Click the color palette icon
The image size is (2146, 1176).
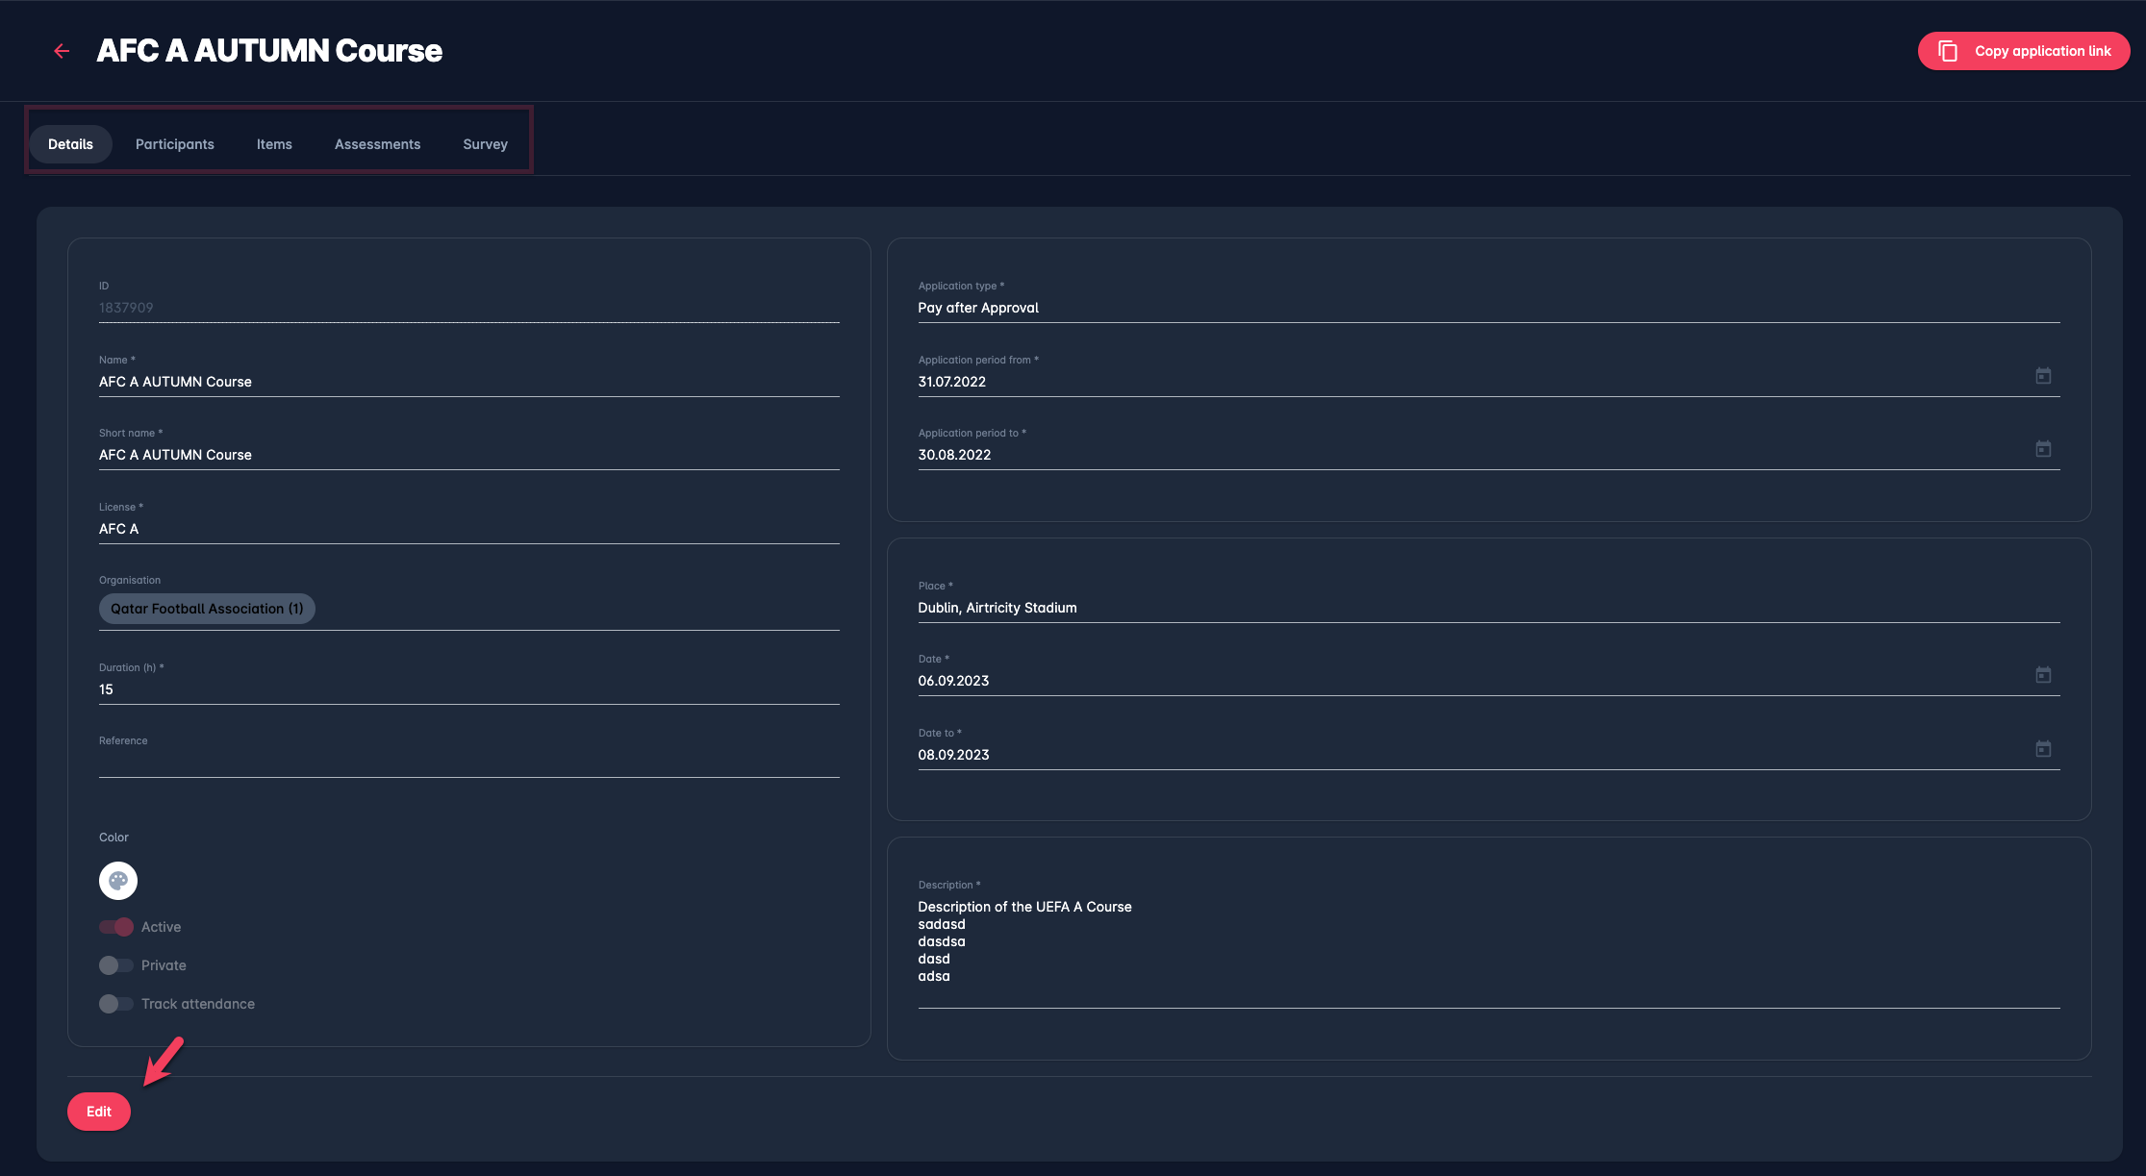click(x=118, y=881)
